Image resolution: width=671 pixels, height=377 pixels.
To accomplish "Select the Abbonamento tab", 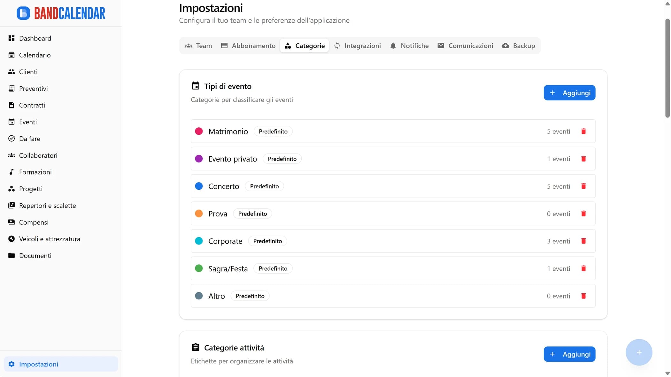I will pos(248,46).
